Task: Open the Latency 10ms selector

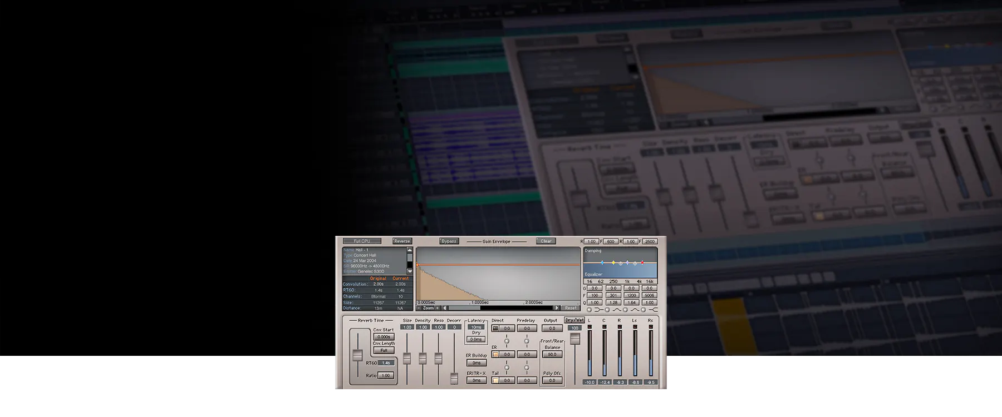Action: click(x=476, y=327)
